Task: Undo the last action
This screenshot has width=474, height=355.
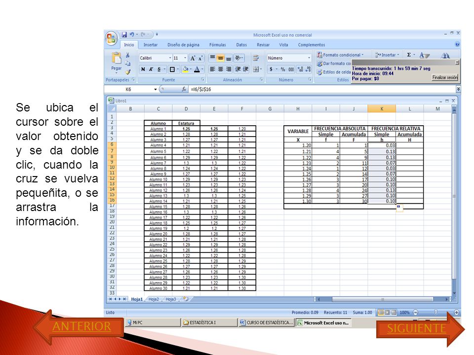Action: 132,35
